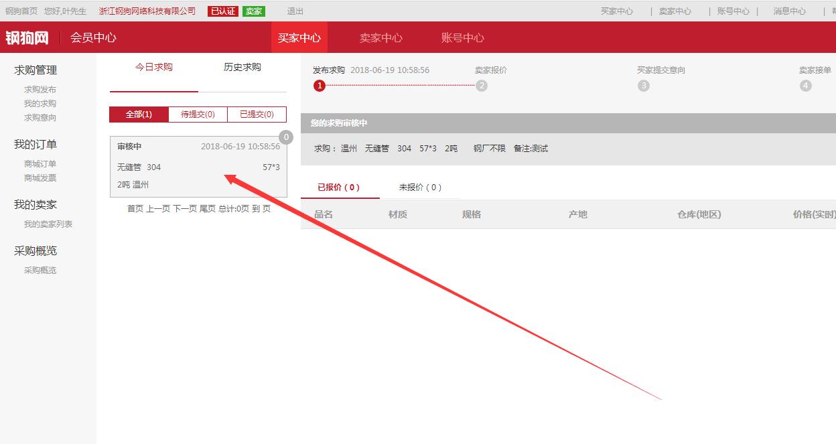836x444 pixels.
Task: Click step circle 3 for 买家提交意向
Action: (644, 85)
